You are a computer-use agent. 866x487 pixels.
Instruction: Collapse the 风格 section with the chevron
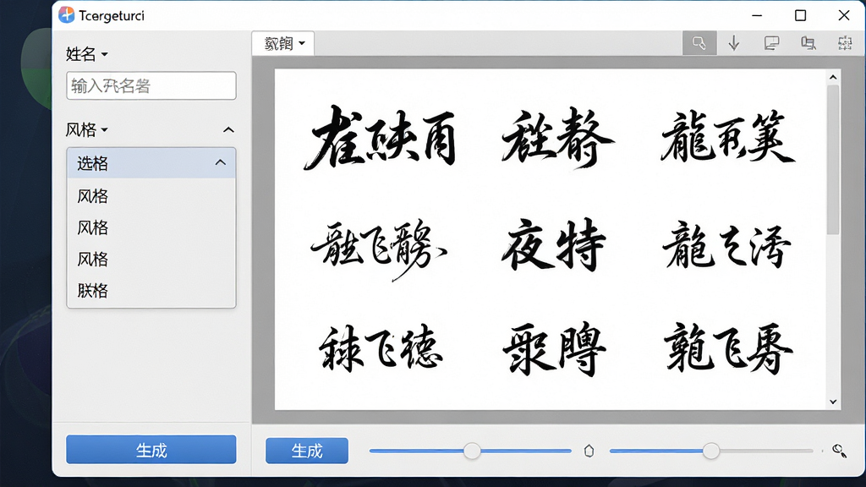(228, 130)
